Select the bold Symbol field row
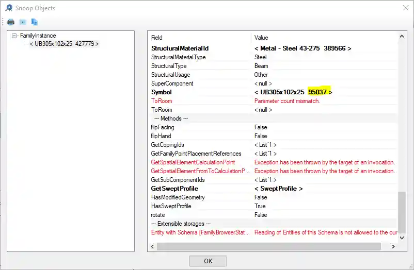 pos(161,92)
